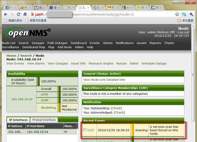Open Add Node in the navigation bar
Screen dimensions: 197x142
pos(65,47)
